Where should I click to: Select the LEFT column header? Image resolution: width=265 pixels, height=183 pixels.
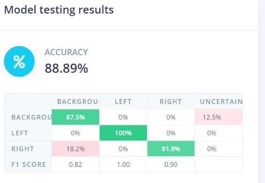click(x=123, y=102)
